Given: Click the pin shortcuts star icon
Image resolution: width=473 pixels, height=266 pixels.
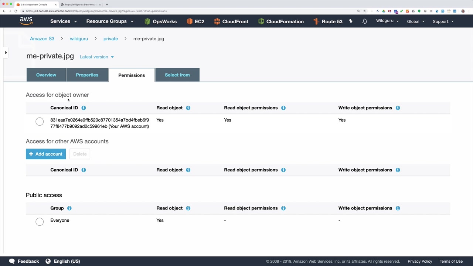Looking at the screenshot, I should 351,21.
